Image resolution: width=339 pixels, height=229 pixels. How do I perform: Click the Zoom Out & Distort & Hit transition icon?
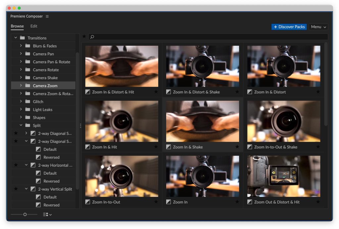(250, 202)
